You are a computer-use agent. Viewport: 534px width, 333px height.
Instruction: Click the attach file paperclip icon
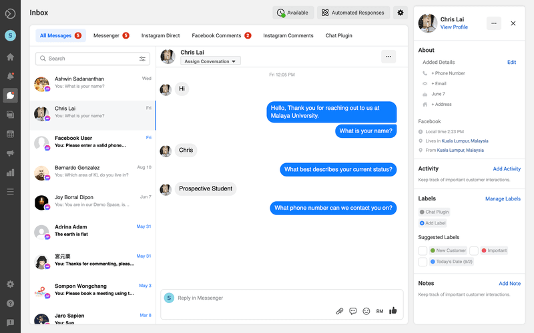[x=339, y=311]
